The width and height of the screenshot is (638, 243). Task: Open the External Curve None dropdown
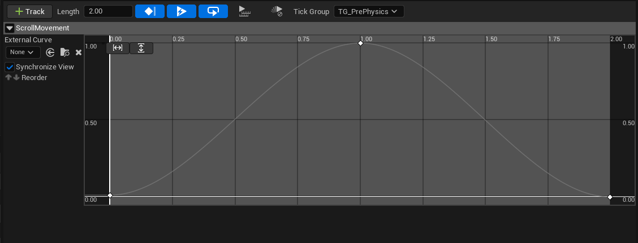click(23, 52)
